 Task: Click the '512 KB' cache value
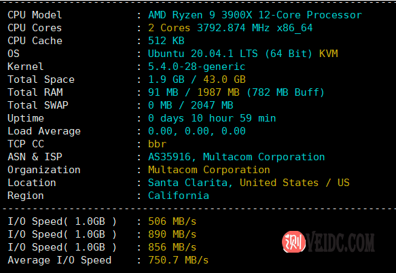[x=166, y=41]
